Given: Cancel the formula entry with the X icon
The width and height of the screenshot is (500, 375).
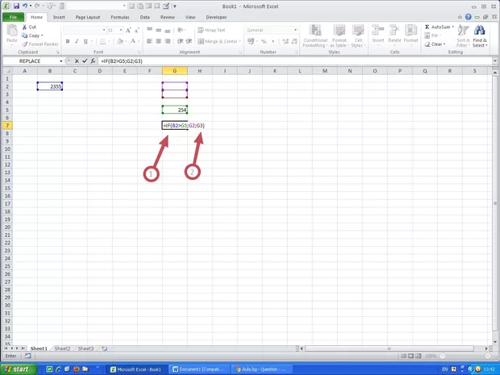Looking at the screenshot, I should 77,61.
